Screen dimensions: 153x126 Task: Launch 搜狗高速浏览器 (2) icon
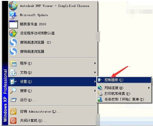point(13,42)
